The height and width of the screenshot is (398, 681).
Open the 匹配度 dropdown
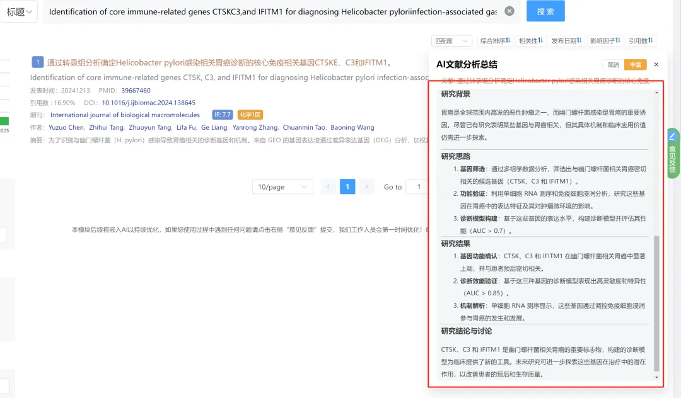pyautogui.click(x=451, y=41)
